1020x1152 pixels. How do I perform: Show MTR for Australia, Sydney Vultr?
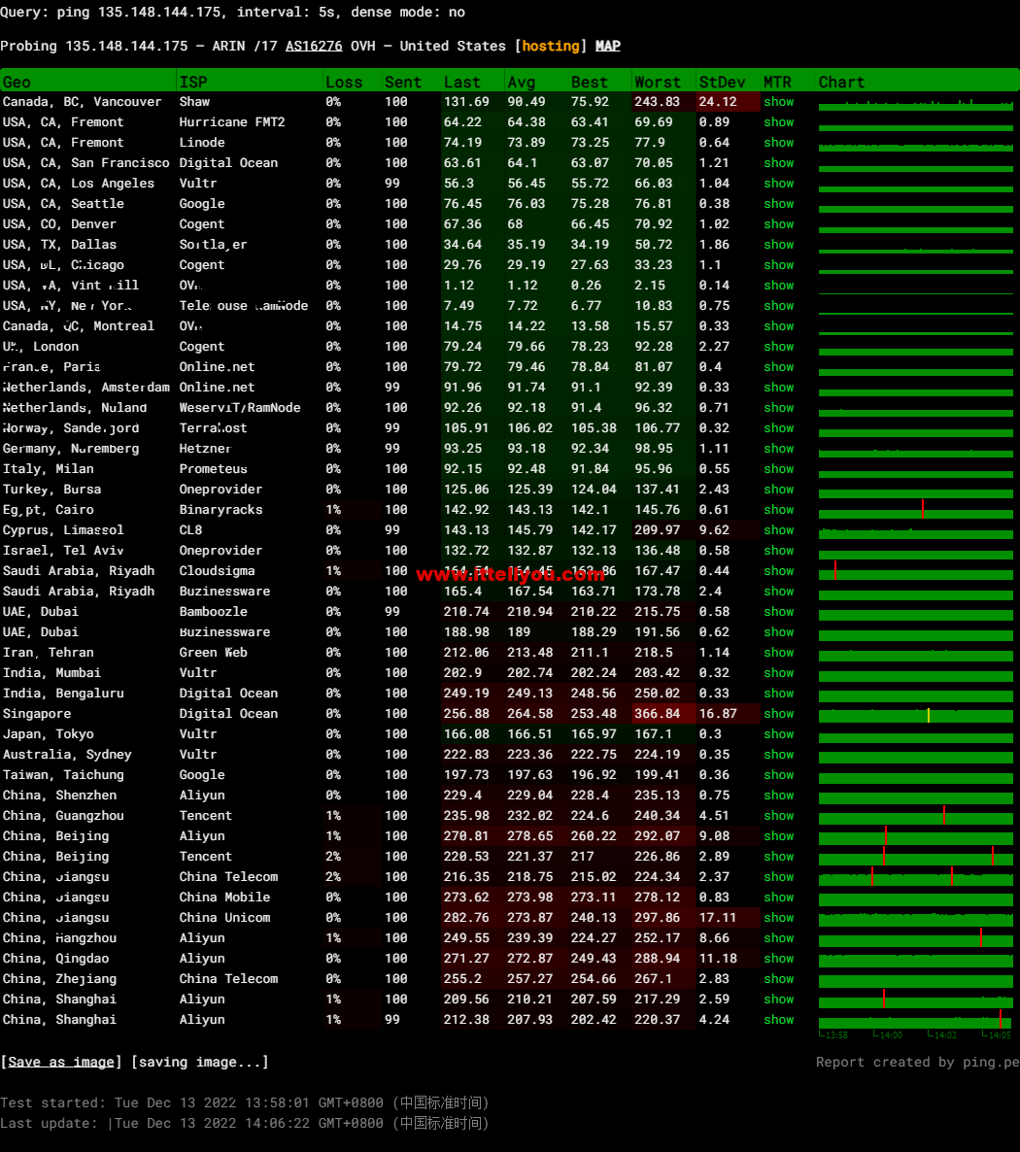(778, 755)
